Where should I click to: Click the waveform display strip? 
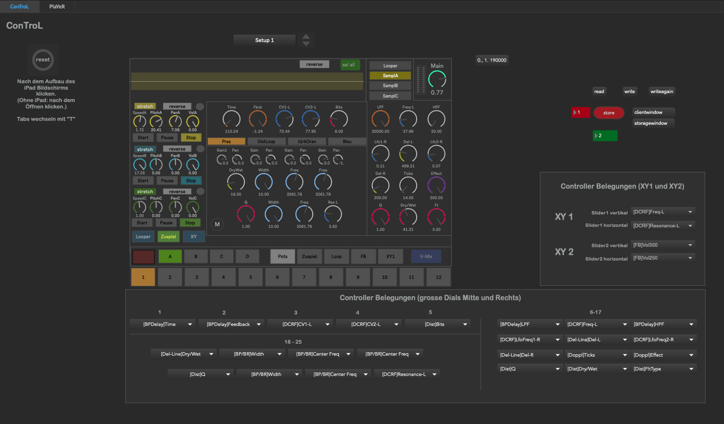(x=247, y=81)
